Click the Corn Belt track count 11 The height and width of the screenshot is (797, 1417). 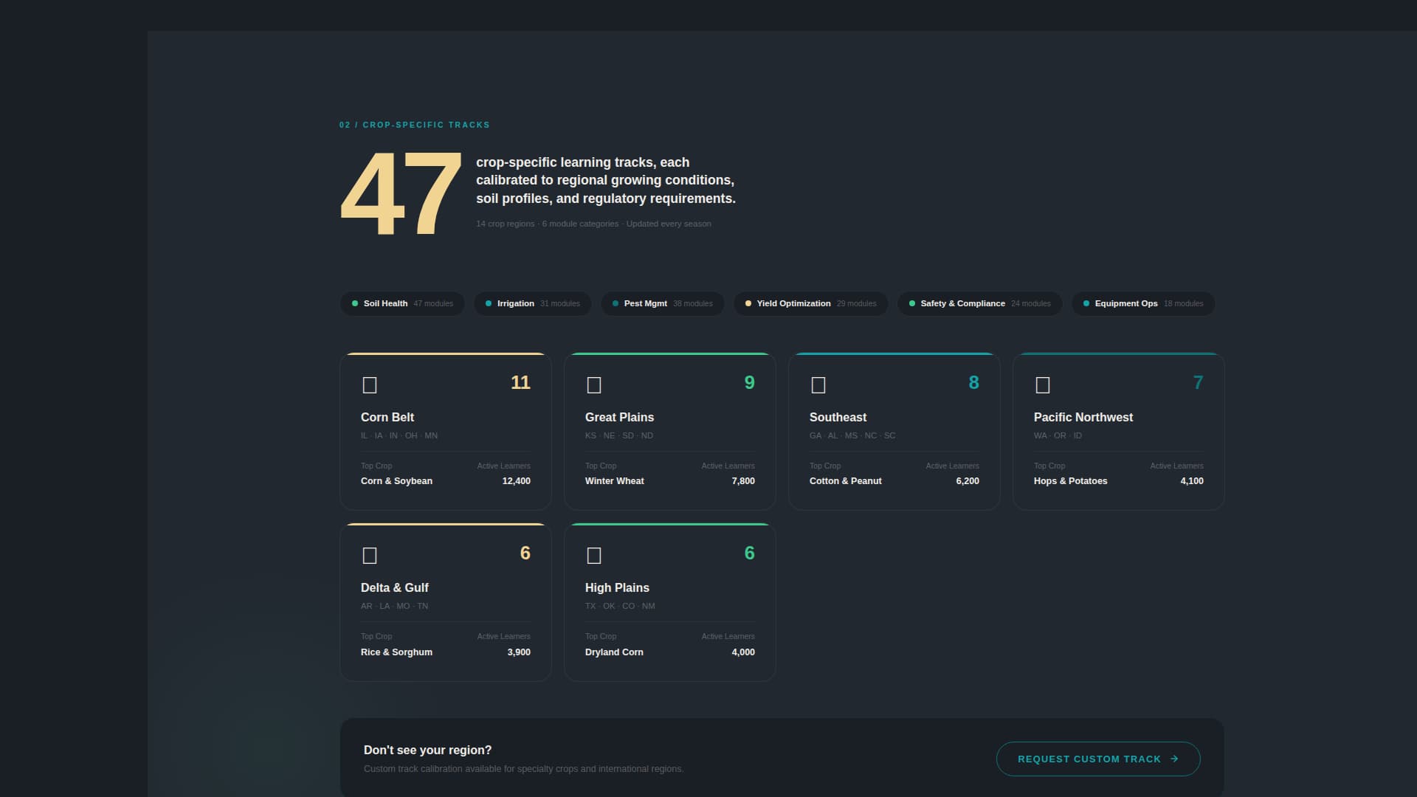[x=520, y=382]
